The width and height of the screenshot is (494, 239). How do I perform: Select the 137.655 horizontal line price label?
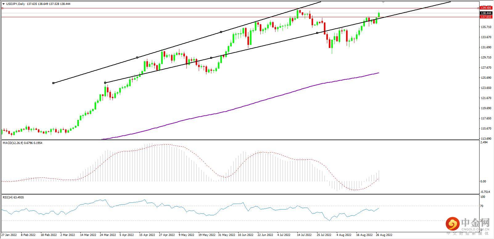pos(486,17)
